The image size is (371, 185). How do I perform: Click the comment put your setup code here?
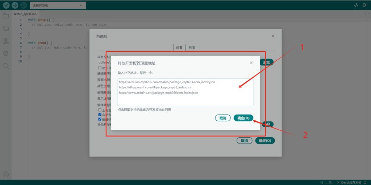(70, 25)
